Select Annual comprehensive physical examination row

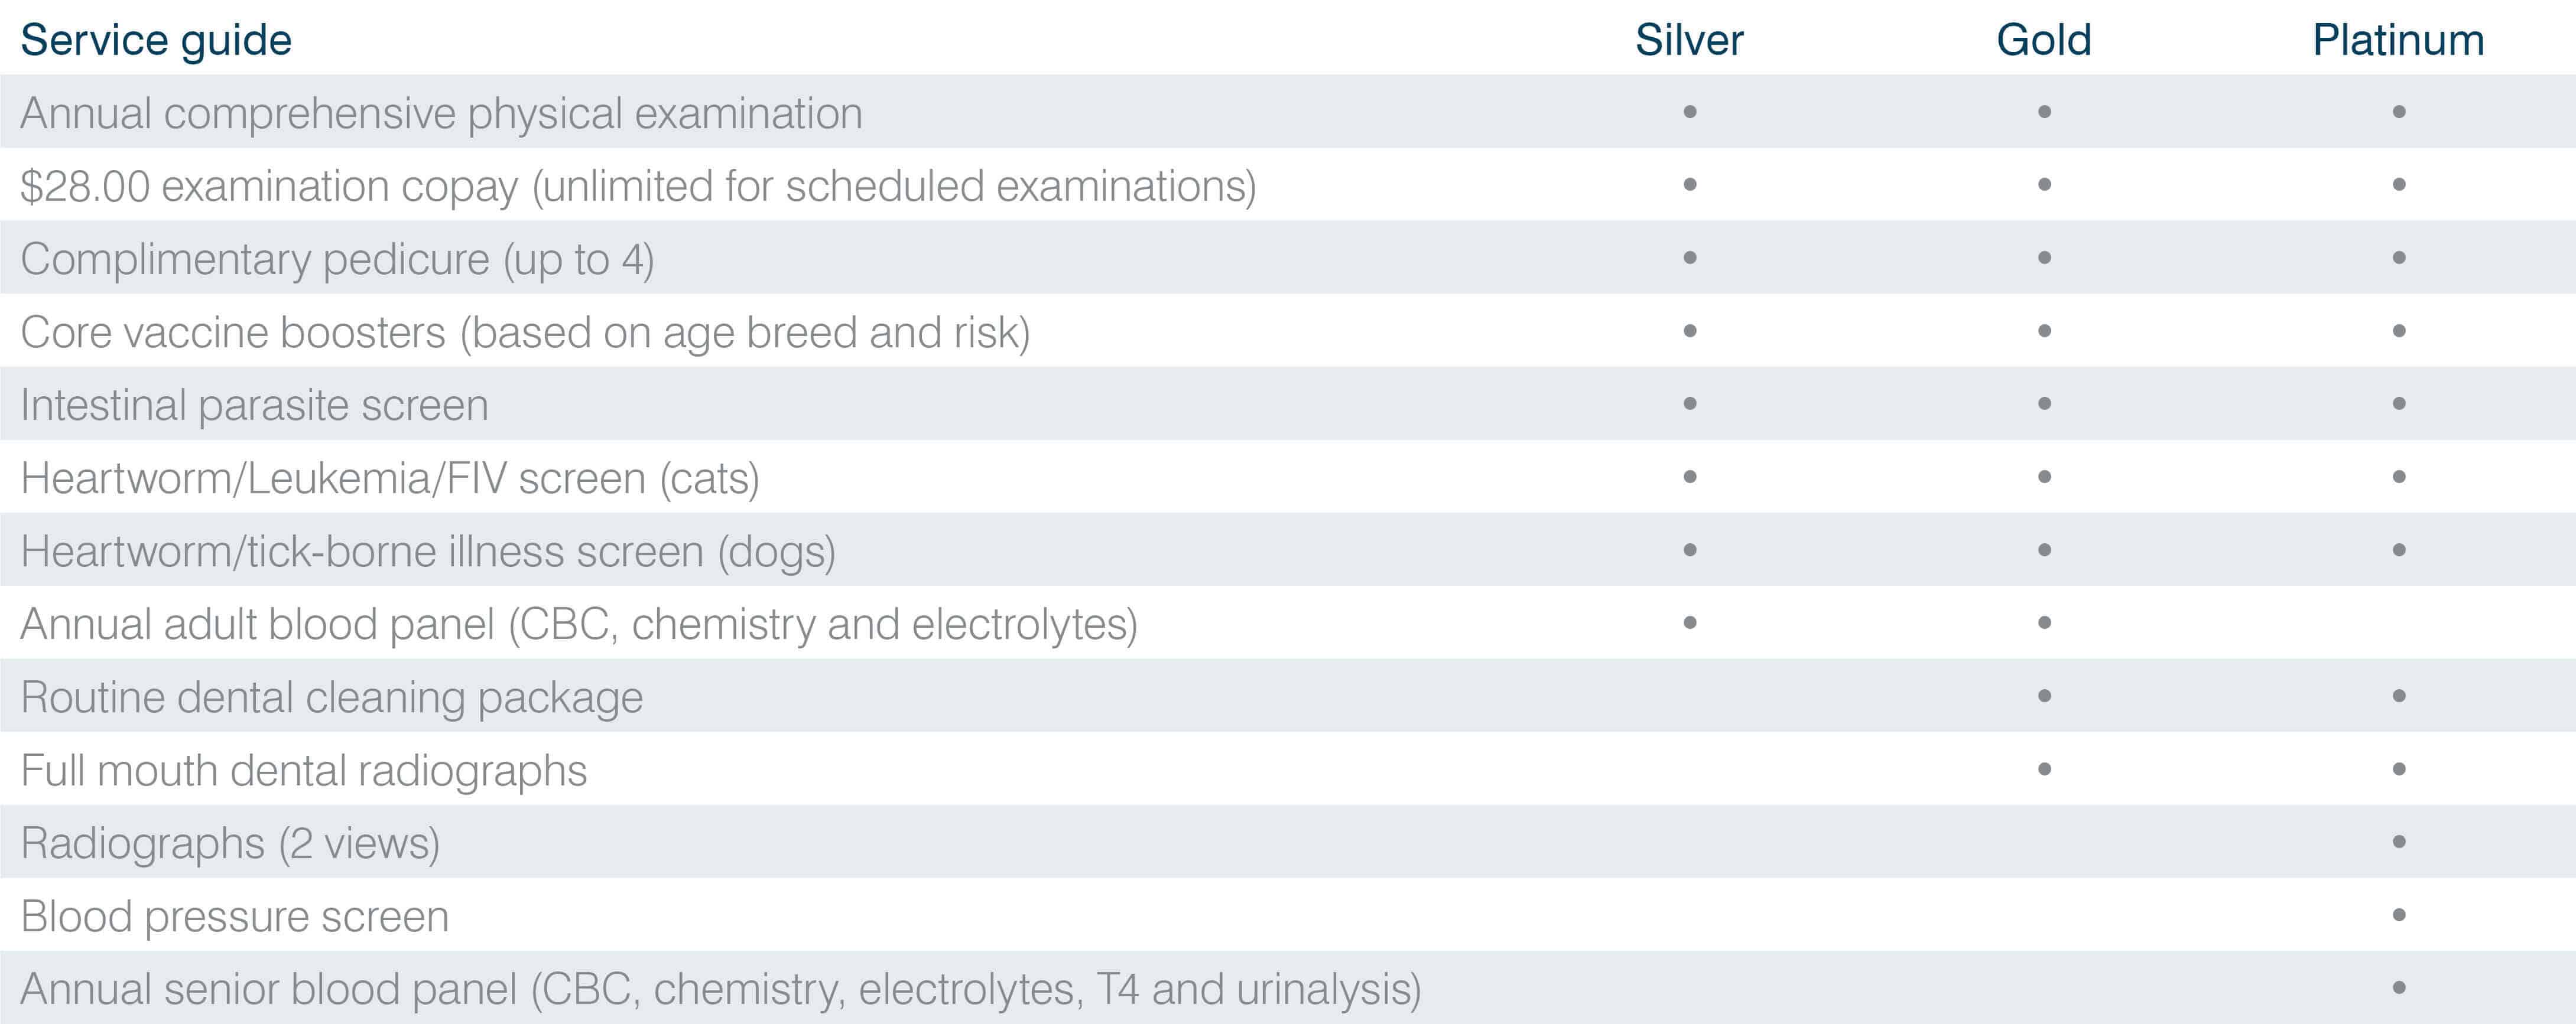[1288, 112]
